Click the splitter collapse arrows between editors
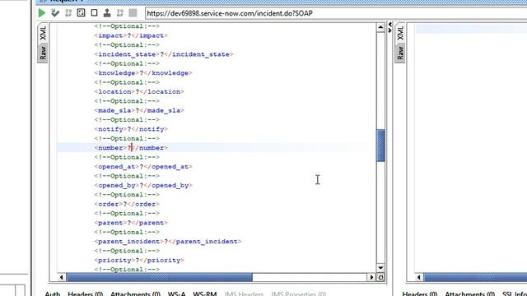 (x=389, y=27)
